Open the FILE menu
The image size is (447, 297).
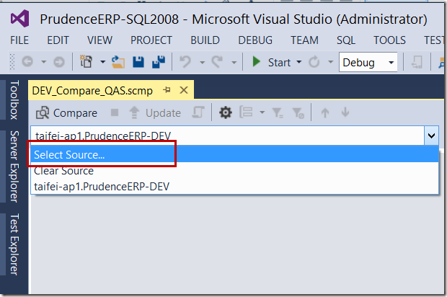click(19, 40)
